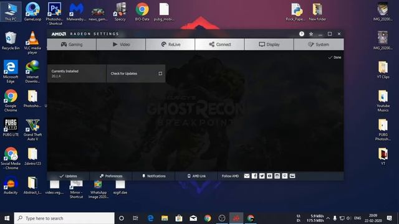Click the last Follow AMD icon

pos(292,175)
